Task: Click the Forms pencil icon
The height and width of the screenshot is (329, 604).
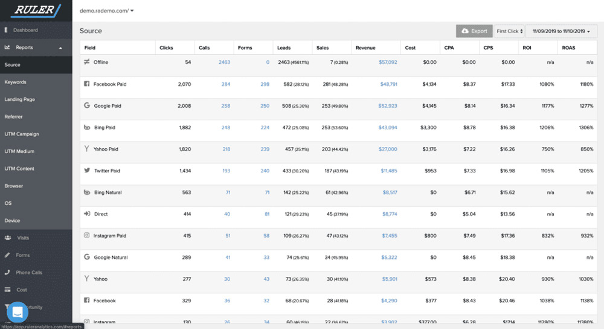Action: point(7,255)
